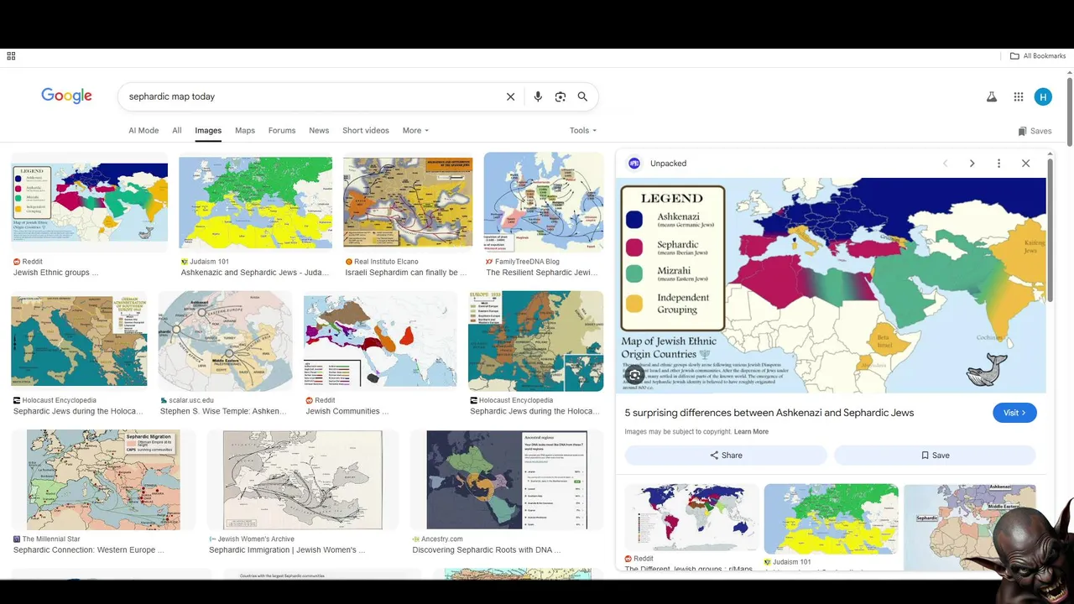Switch to the Short videos tab

(366, 131)
